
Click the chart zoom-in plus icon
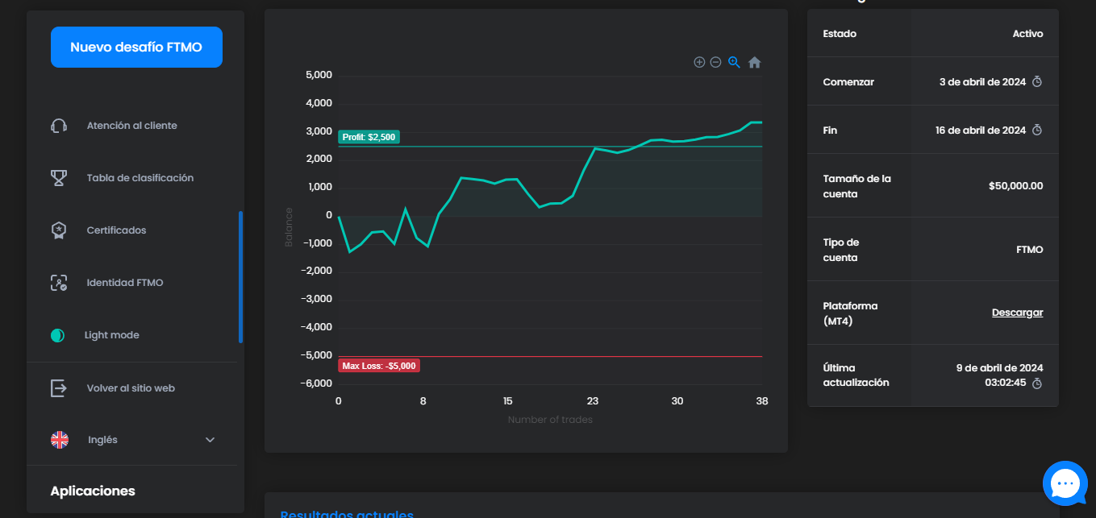(699, 62)
